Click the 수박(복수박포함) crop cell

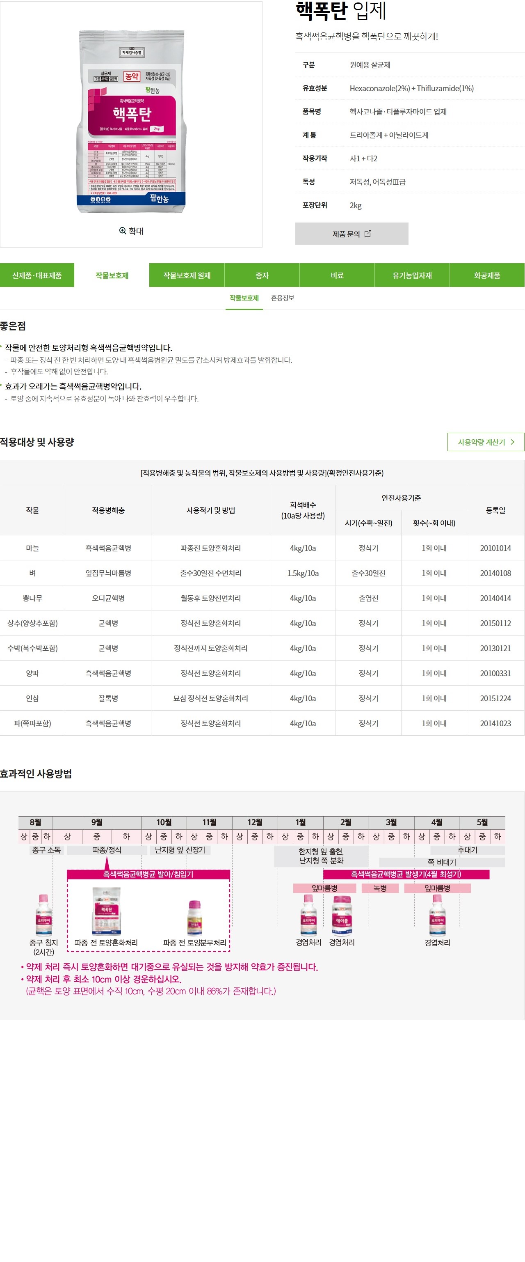[32, 648]
